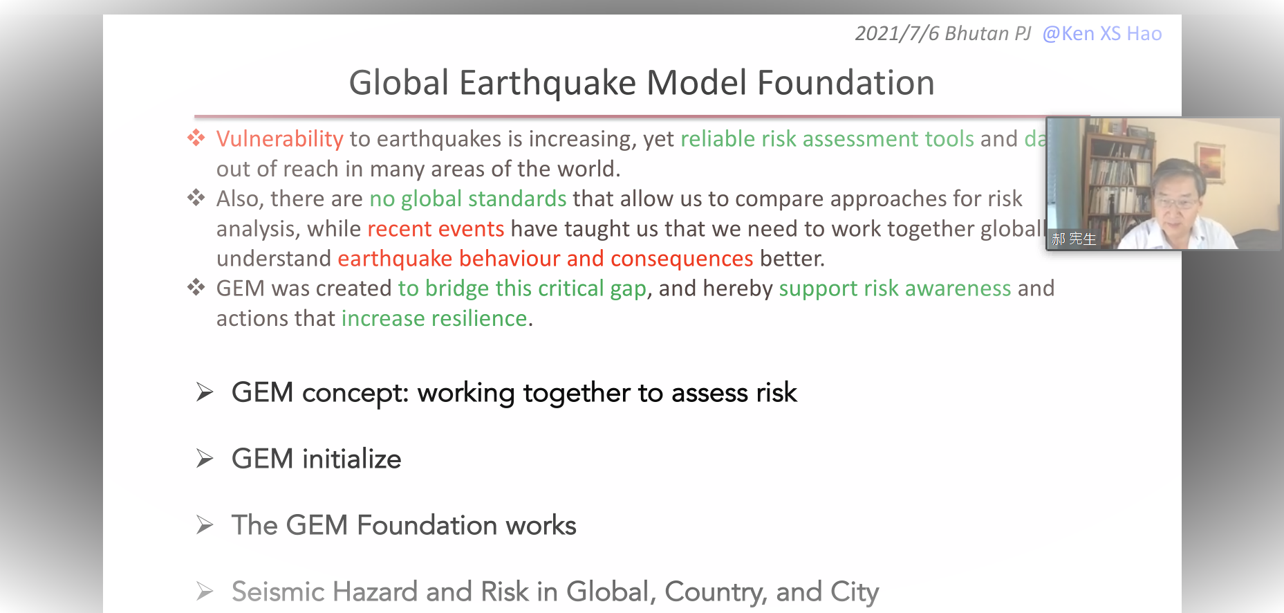Viewport: 1284px width, 613px height.
Task: Click the speaker's webcam video thumbnail
Action: pos(1163,183)
